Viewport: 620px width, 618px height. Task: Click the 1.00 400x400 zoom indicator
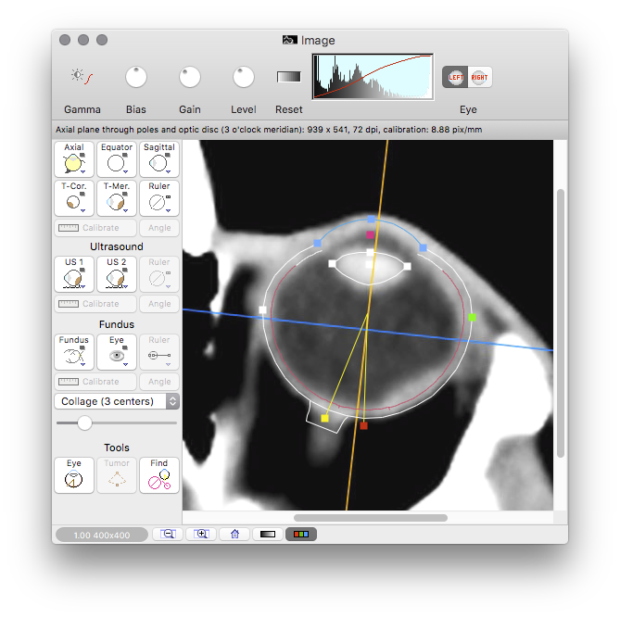(x=102, y=535)
